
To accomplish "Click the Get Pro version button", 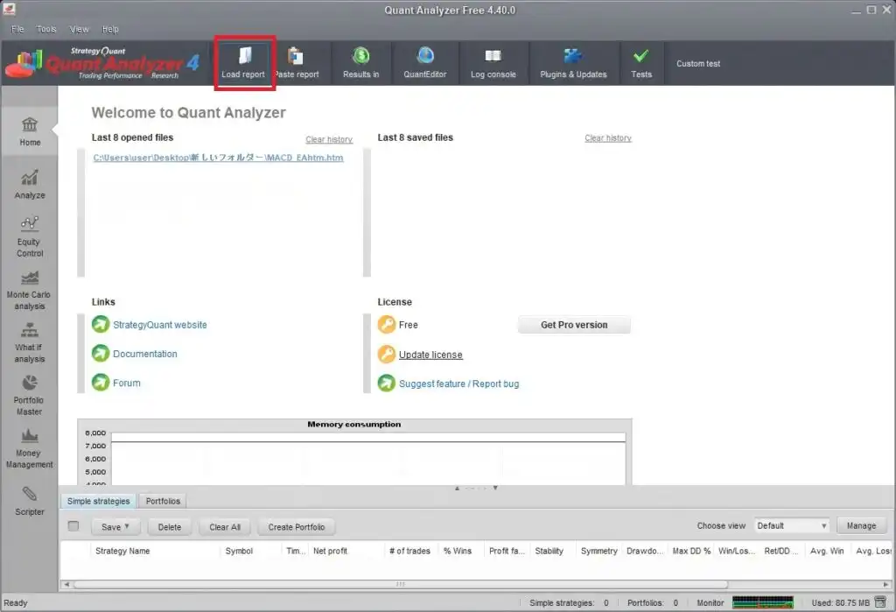I will pos(574,325).
